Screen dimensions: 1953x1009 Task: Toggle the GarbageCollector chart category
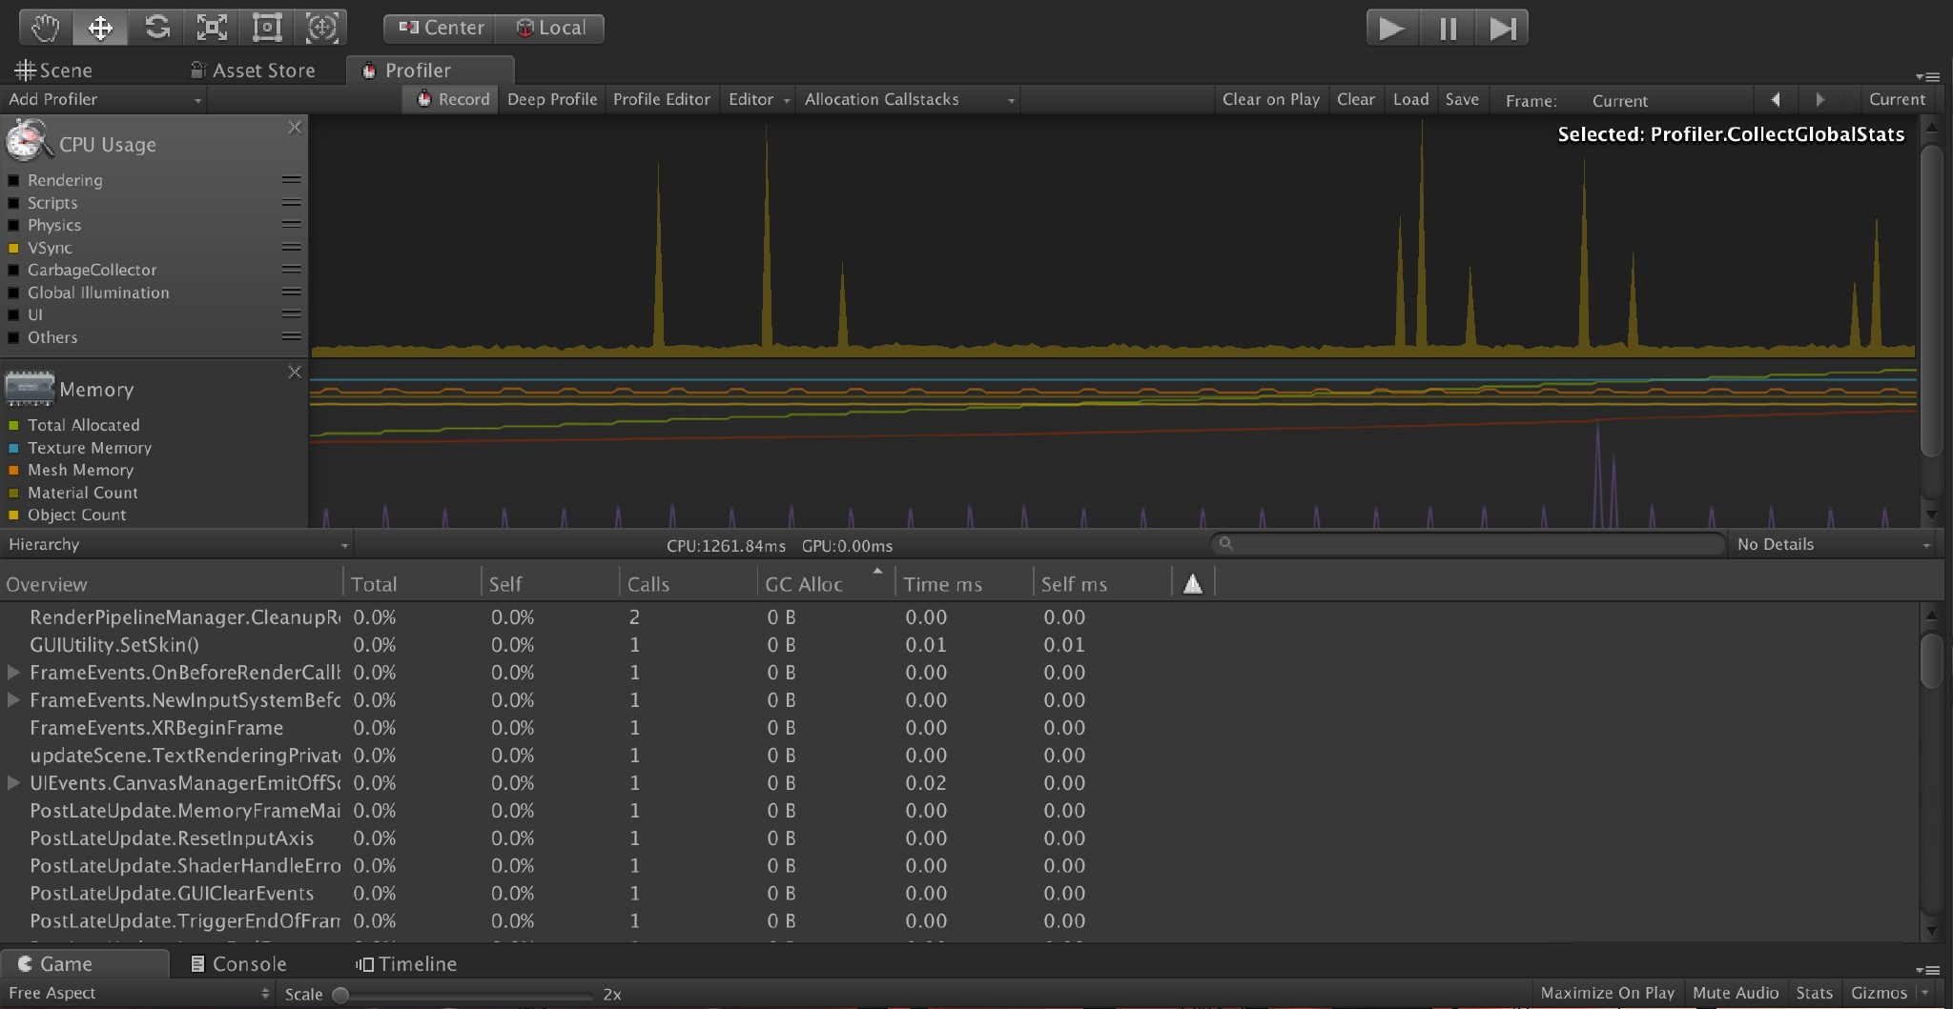(13, 271)
